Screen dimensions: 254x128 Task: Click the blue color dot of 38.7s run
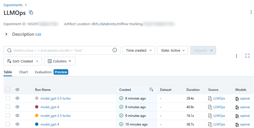pos(37,124)
